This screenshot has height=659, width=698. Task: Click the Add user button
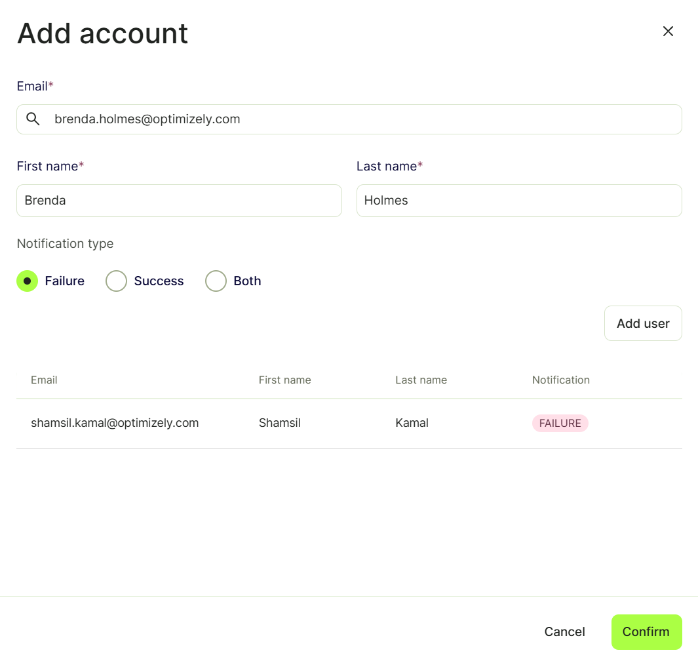click(x=643, y=323)
